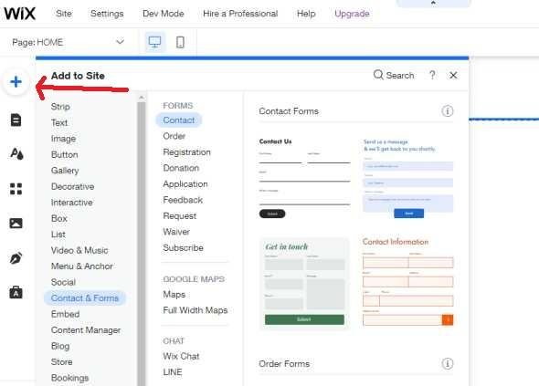539x386 pixels.
Task: Select Button category
Action: coord(64,154)
